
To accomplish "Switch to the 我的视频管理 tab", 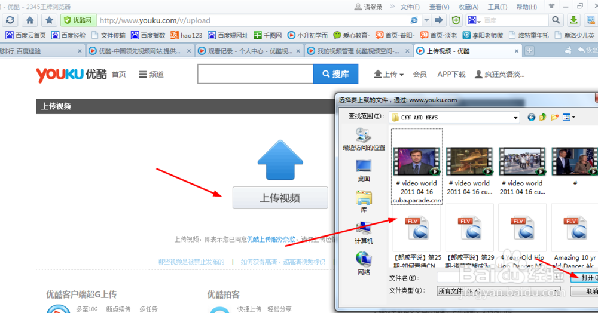I will pos(358,51).
